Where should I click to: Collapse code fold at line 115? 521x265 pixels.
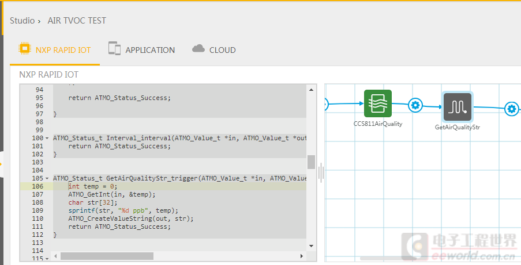pos(47,259)
